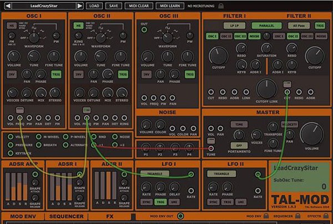333x224 pixels.
Task: Click the PRESSURE modulation source jack
Action: [11, 145]
